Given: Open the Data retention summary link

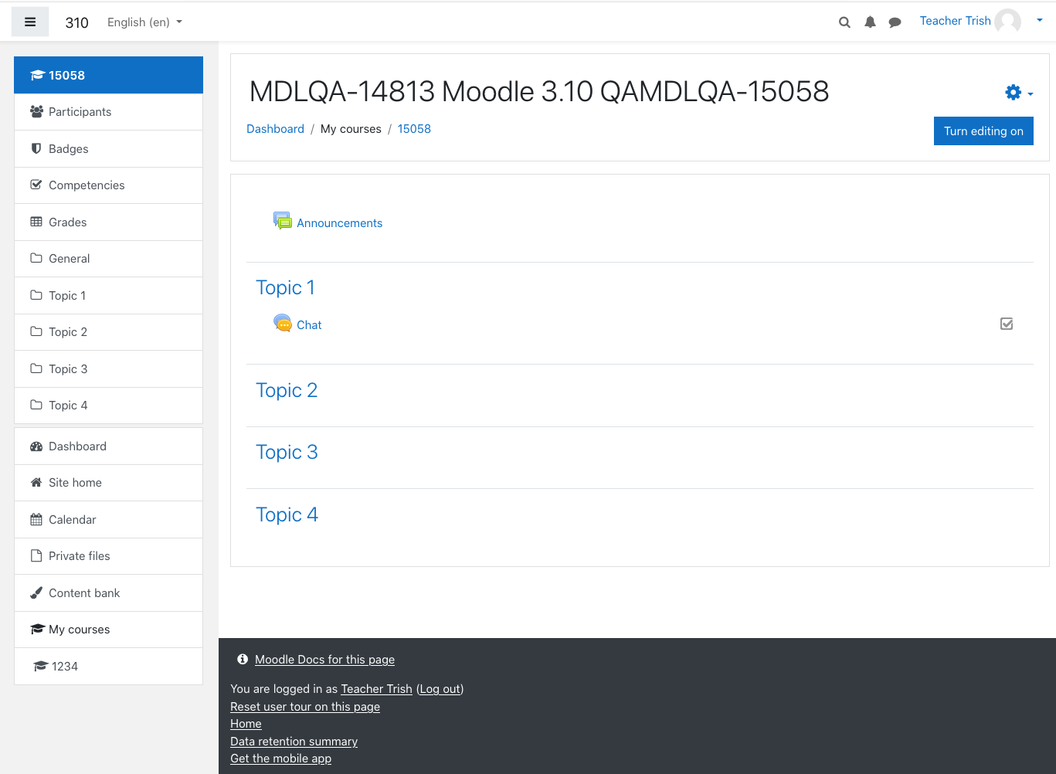Looking at the screenshot, I should coord(294,742).
